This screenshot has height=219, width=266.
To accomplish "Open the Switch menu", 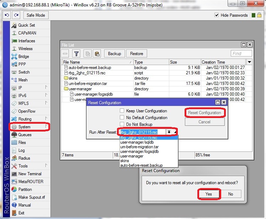I will [30, 72].
